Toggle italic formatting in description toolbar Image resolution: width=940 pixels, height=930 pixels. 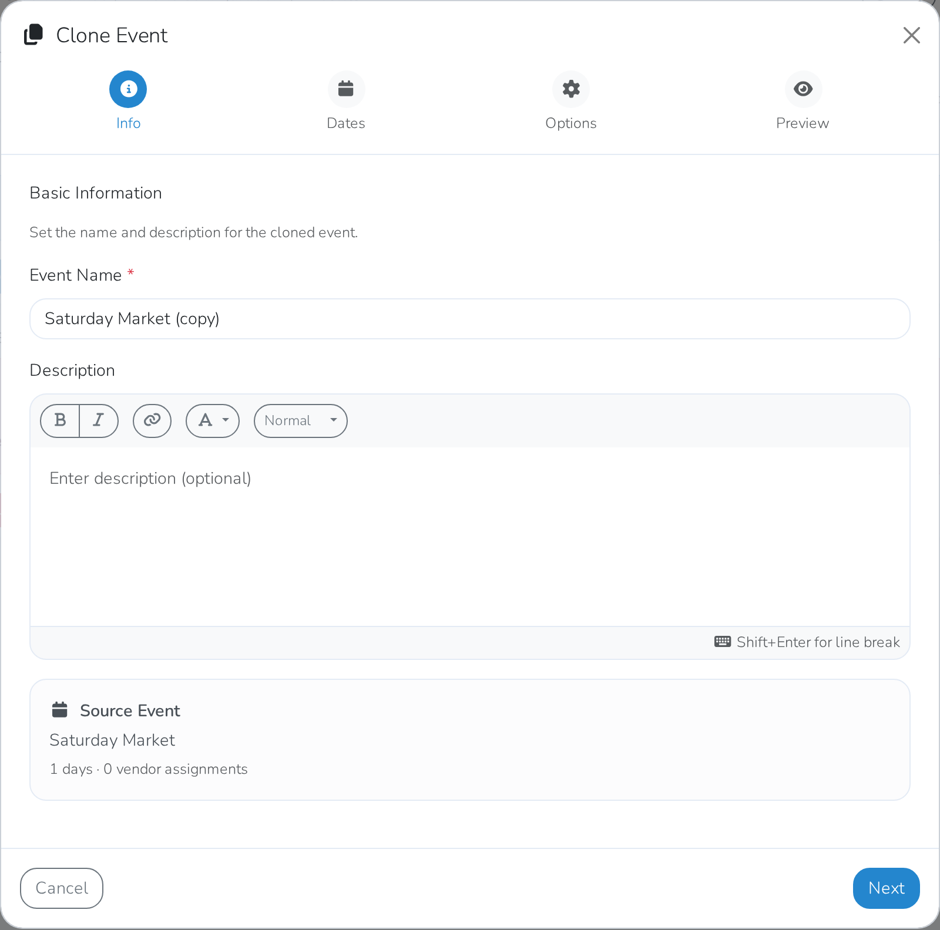pyautogui.click(x=99, y=420)
